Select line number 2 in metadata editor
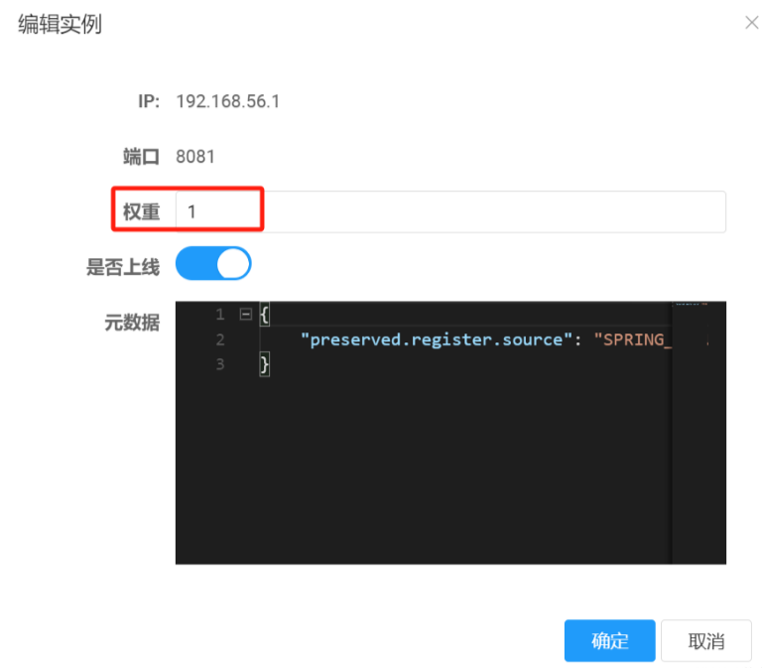The height and width of the screenshot is (668, 762). pos(219,339)
